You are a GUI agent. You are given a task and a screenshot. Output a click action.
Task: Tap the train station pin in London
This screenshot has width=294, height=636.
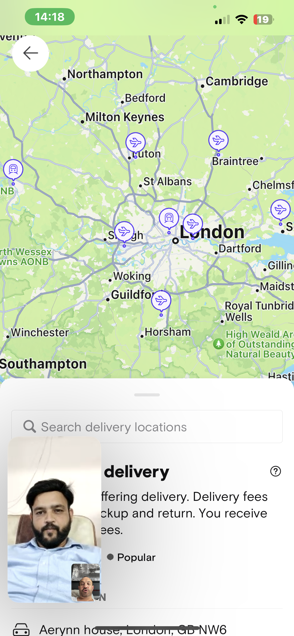pyautogui.click(x=169, y=218)
